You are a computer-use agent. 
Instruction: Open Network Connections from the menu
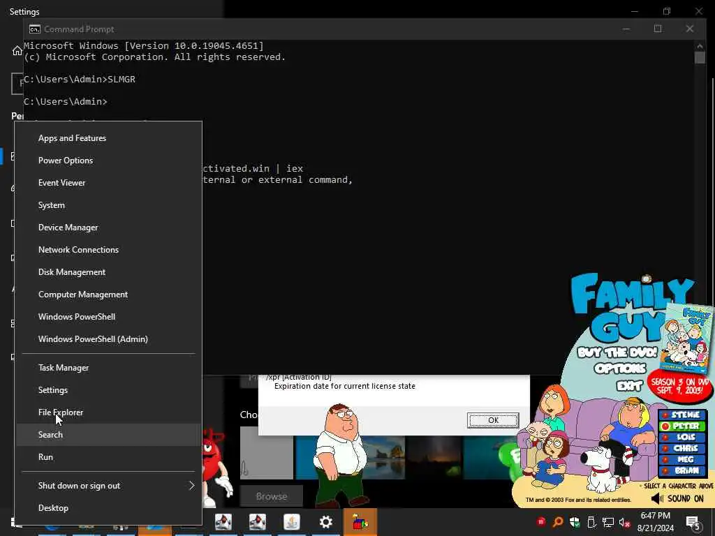click(108, 250)
